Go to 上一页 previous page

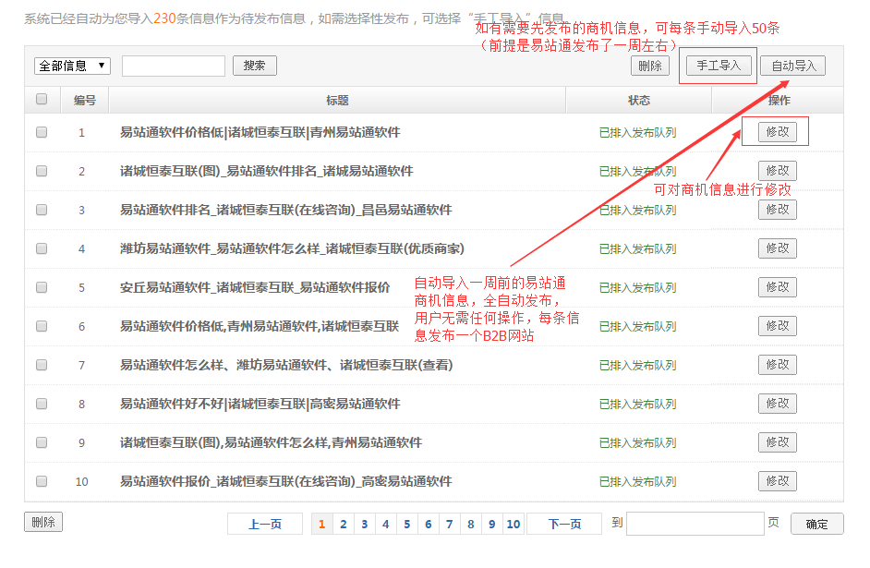[265, 524]
